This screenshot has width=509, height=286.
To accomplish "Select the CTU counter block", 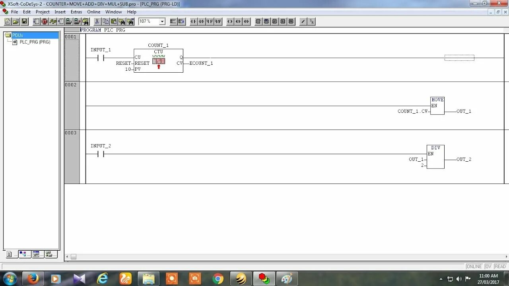I will click(x=158, y=61).
